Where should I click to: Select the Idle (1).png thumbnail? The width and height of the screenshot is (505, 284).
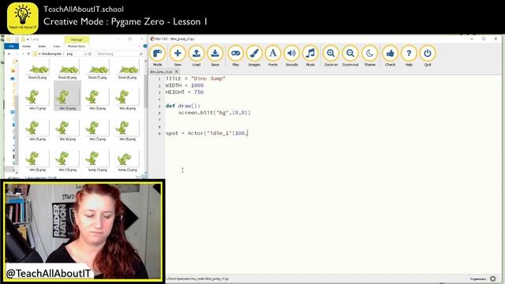point(37,99)
